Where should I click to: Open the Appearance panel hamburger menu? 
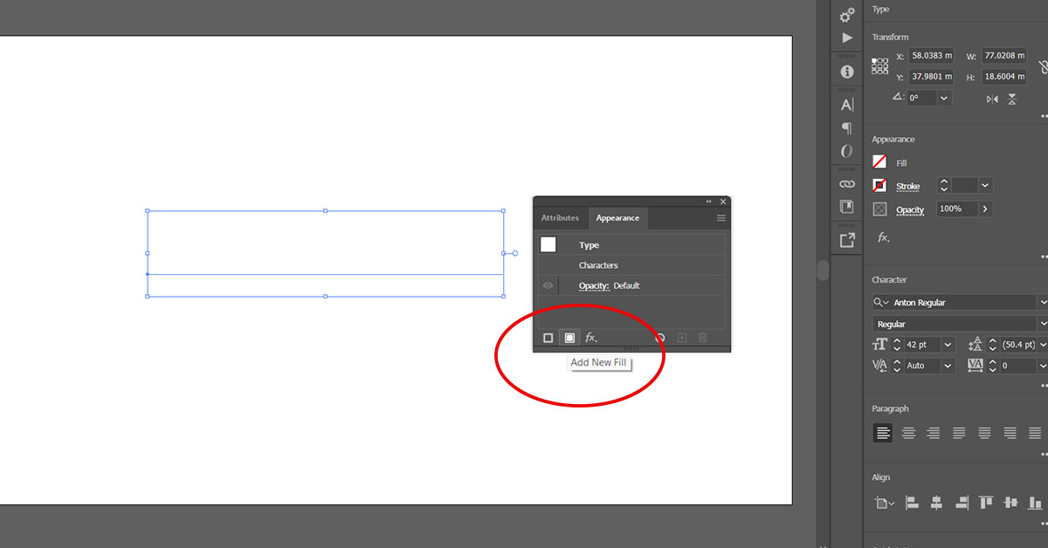click(x=721, y=218)
